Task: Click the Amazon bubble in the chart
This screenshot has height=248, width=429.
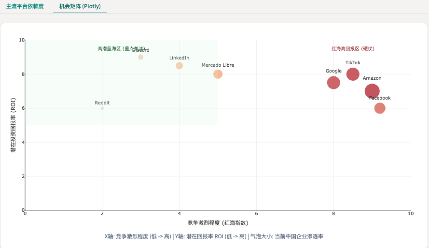Action: point(372,91)
